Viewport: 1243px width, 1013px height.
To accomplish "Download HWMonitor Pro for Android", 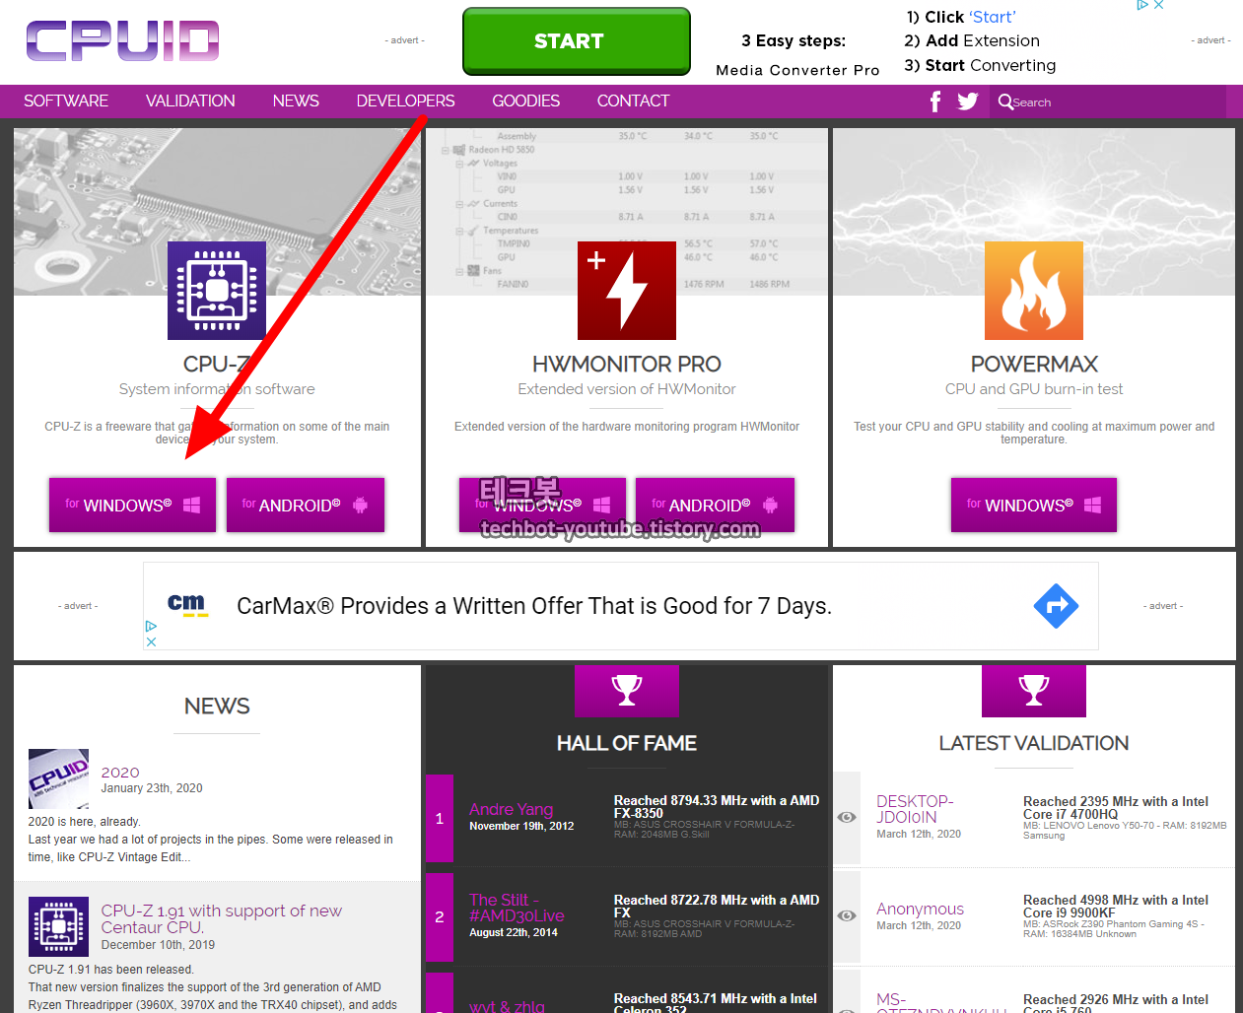I will (x=715, y=505).
